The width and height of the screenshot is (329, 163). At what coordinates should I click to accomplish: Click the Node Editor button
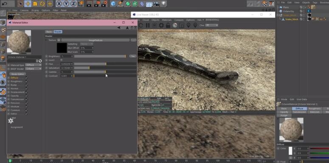coord(18,74)
